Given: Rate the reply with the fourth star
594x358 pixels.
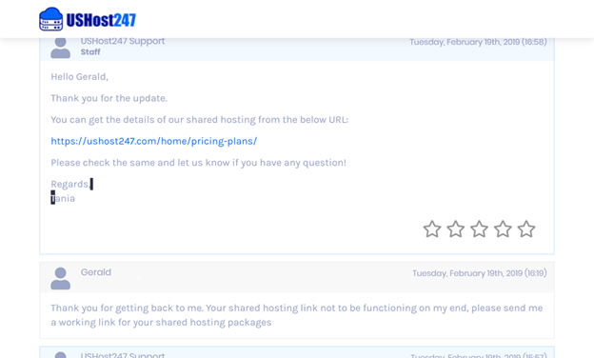Looking at the screenshot, I should 503,229.
